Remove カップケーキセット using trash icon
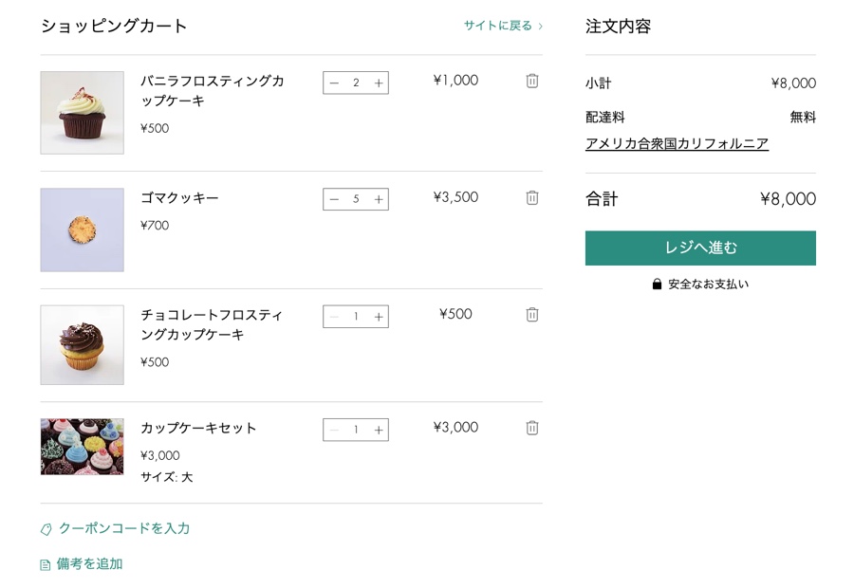The height and width of the screenshot is (588, 854). click(532, 428)
